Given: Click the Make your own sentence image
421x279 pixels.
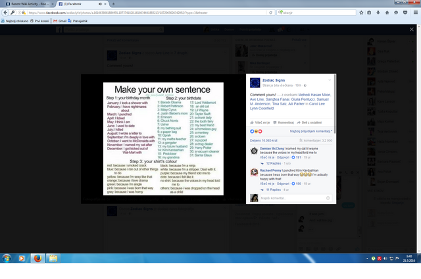Looking at the screenshot, I should coord(163,139).
